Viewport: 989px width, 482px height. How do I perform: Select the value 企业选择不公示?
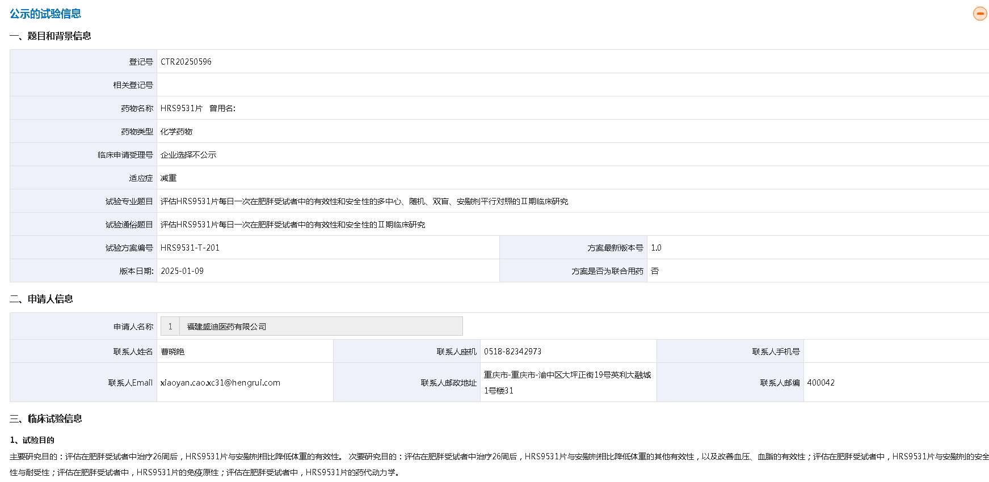188,155
